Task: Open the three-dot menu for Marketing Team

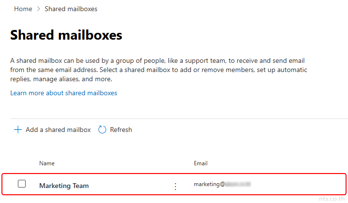Action: 175,186
